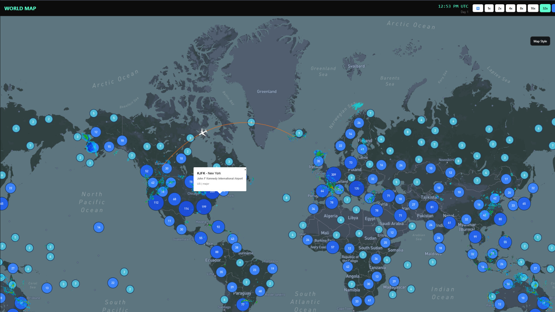Image resolution: width=555 pixels, height=312 pixels.
Task: Choose the 8x speed button
Action: coord(521,8)
